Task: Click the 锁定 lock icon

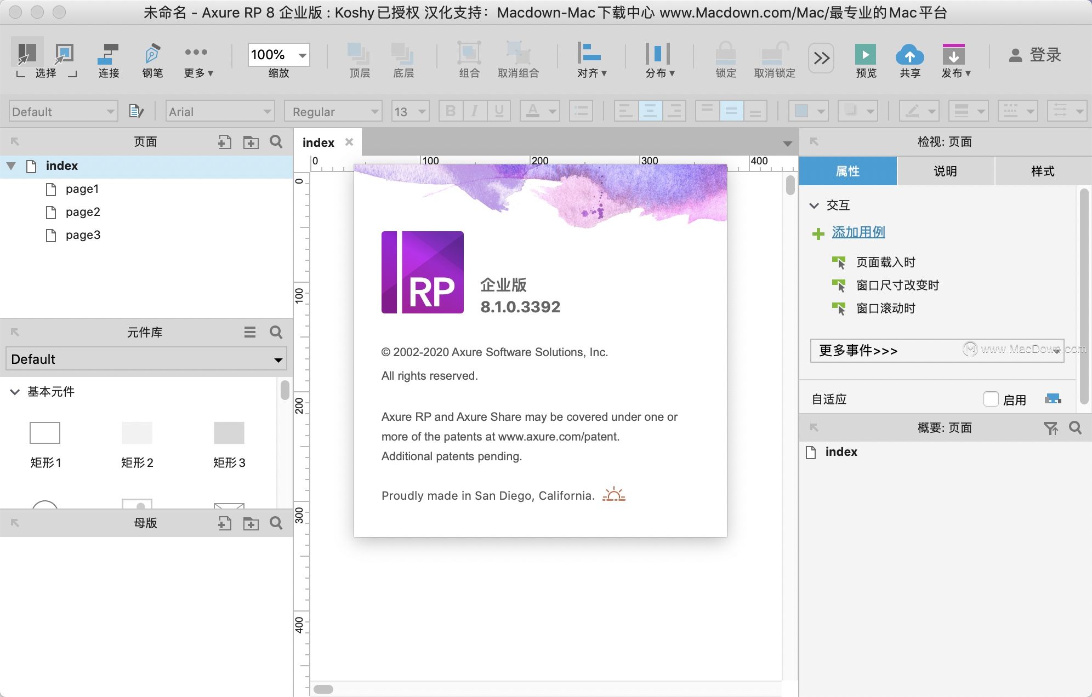Action: click(726, 54)
